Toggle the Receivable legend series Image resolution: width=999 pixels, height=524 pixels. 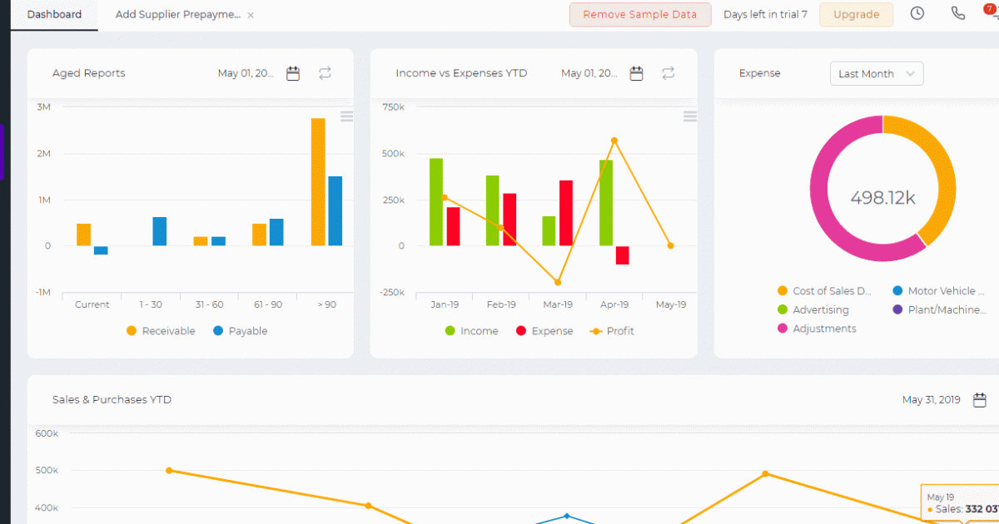(x=161, y=331)
